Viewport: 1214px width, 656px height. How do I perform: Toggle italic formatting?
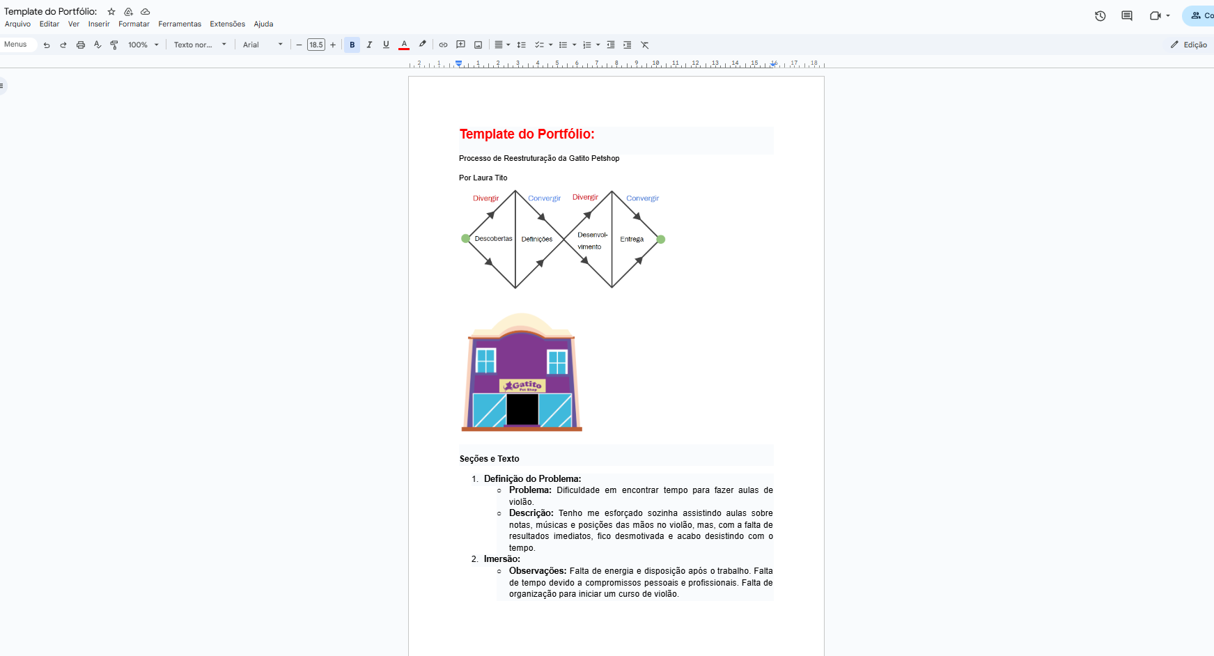369,45
